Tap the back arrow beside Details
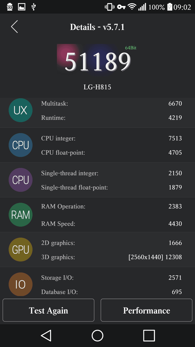Viewport: 195px width, 347px height. pyautogui.click(x=14, y=27)
